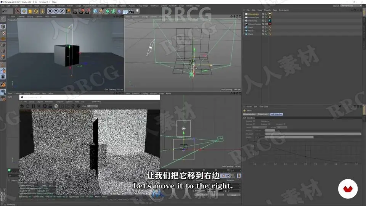Viewport: 366px width, 206px height.
Task: Open Live Viewer settings gear icon
Action: coord(45,106)
